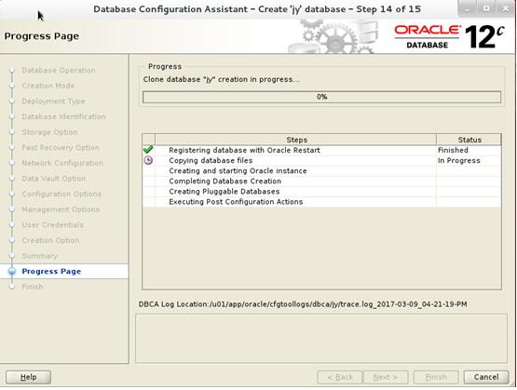Click the Oracle Database 12c logo
This screenshot has width=517, height=390.
(449, 36)
